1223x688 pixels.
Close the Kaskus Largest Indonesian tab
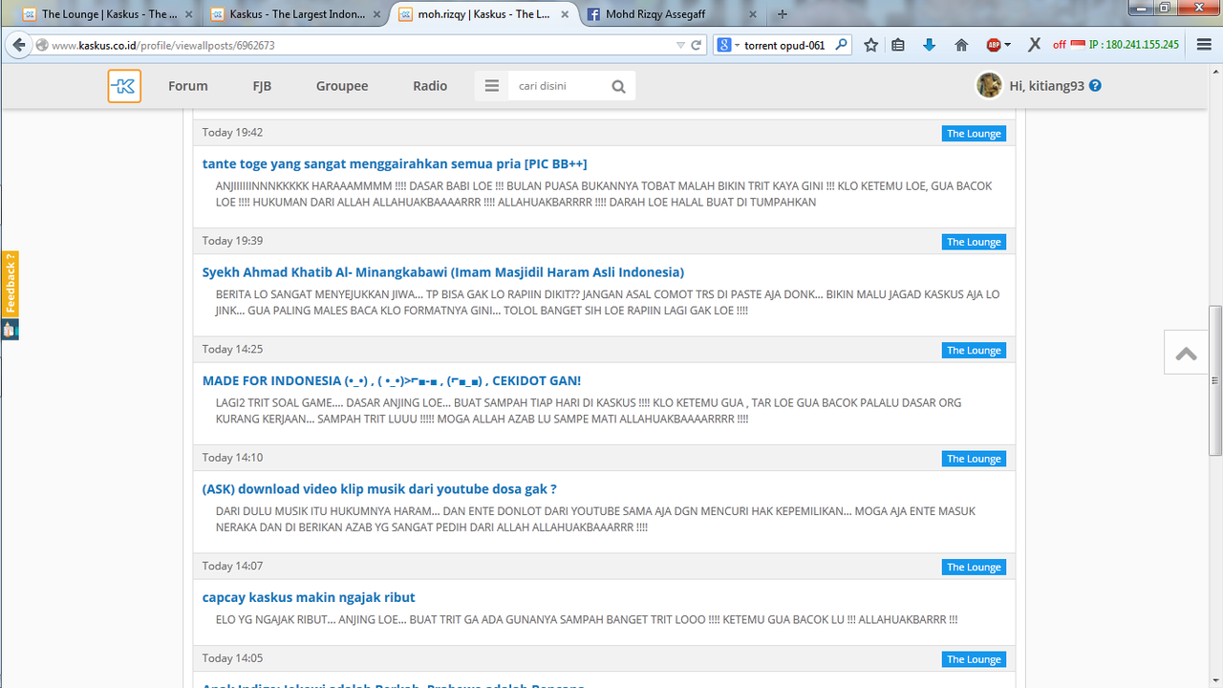[377, 15]
